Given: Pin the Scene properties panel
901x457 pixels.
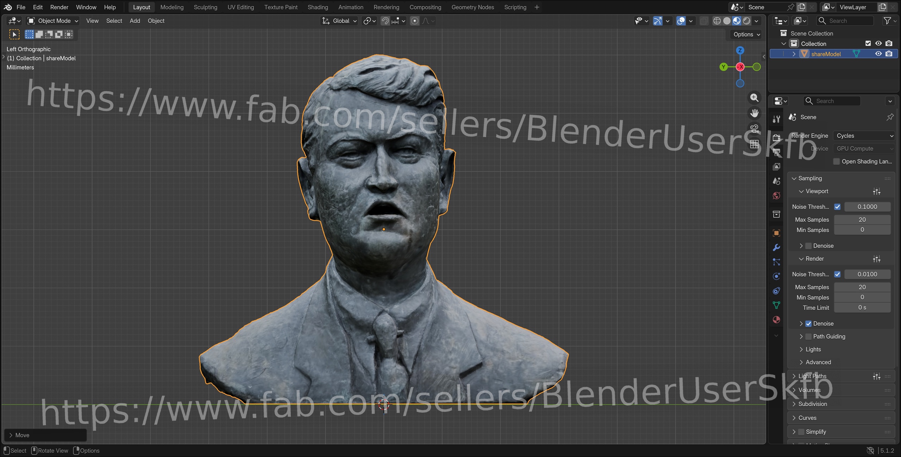Looking at the screenshot, I should (890, 117).
